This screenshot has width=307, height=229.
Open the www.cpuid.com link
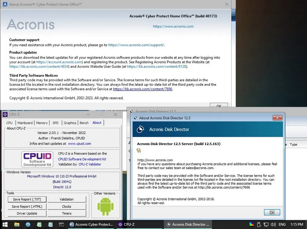point(79,144)
